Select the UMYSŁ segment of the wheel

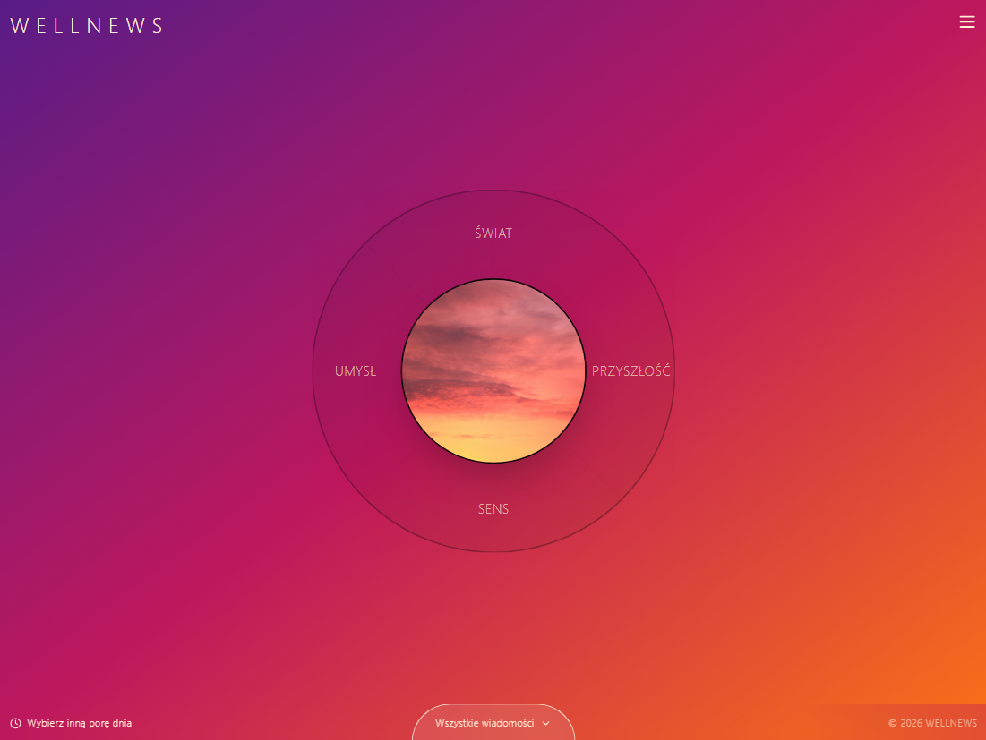356,371
